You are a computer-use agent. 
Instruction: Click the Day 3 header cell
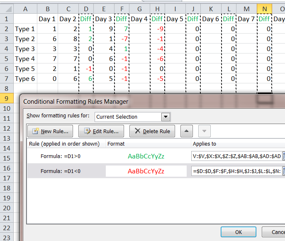click(x=104, y=19)
